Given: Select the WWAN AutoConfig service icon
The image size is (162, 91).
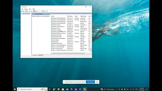Looking at the screenshot, I should (x=52, y=43).
